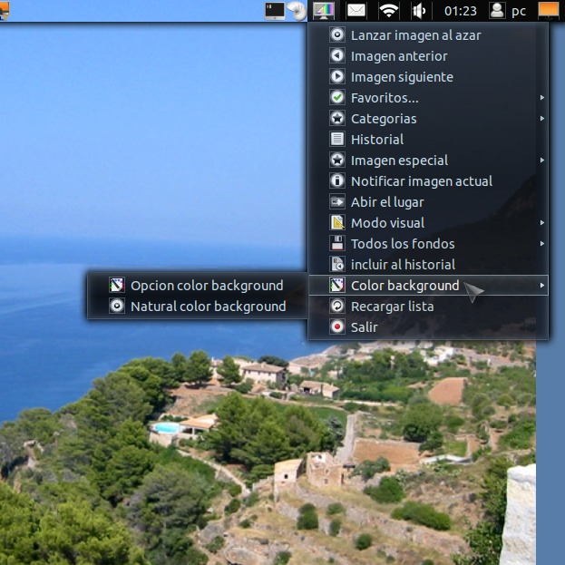This screenshot has height=565, width=565.
Task: Select Notificar imagen actual
Action: tap(428, 180)
